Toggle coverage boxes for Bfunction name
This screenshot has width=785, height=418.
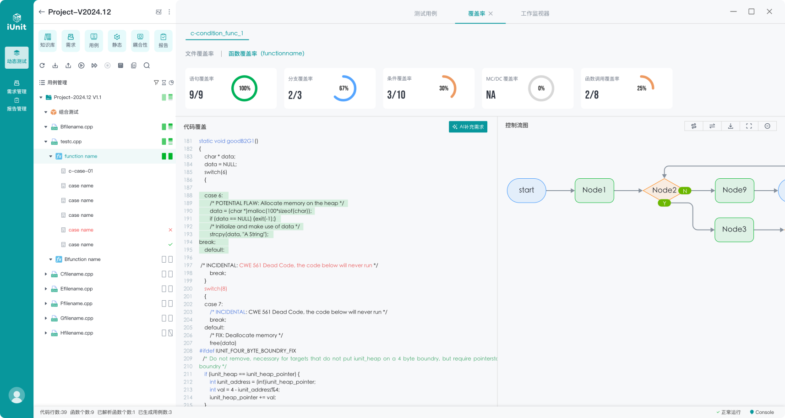pos(167,259)
